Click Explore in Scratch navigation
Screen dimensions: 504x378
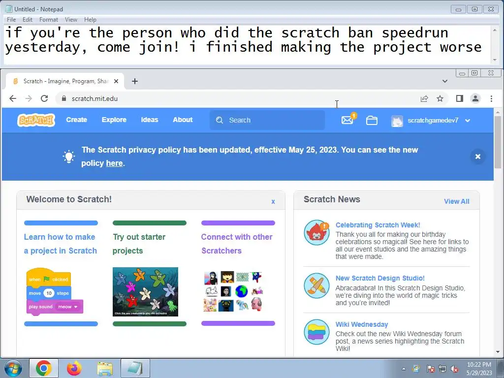[114, 120]
